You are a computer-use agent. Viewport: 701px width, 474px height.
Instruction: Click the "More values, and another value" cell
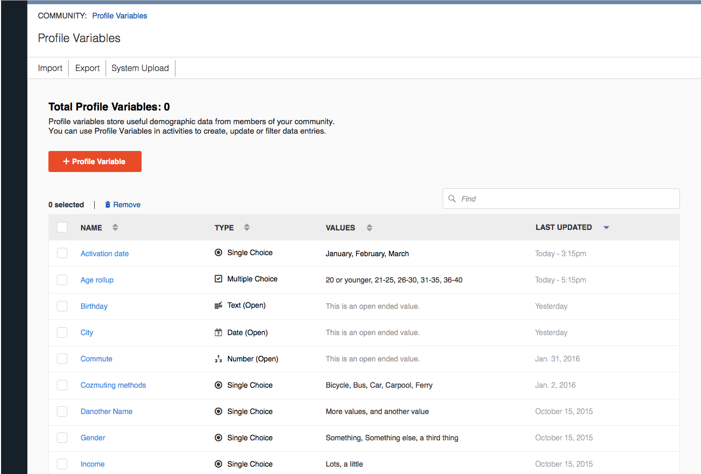click(x=377, y=411)
